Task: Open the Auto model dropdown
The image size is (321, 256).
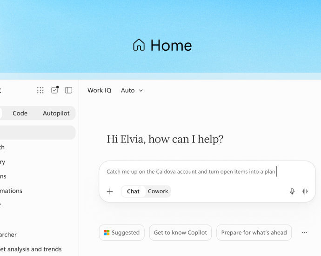Action: 132,90
